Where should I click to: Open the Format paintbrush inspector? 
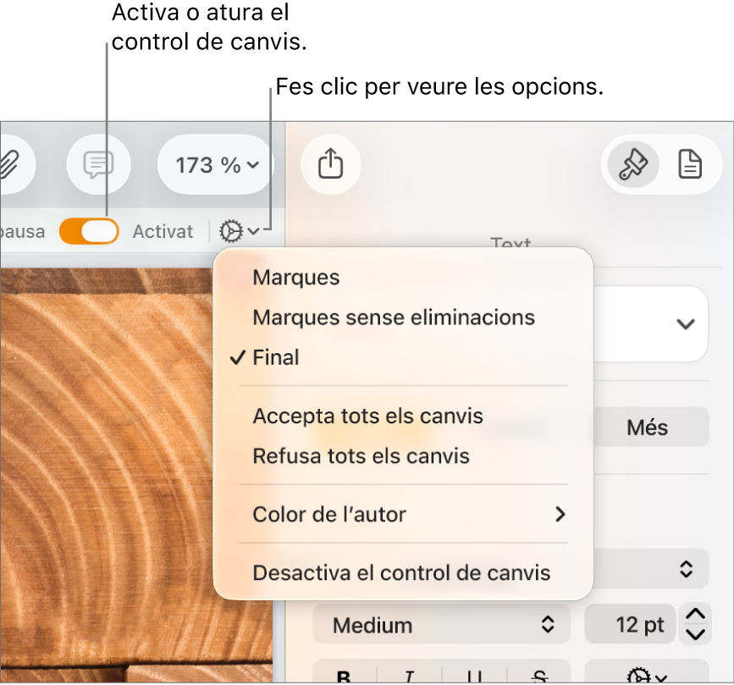click(x=633, y=164)
